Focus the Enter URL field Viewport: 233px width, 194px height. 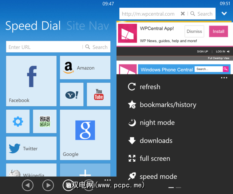point(44,47)
